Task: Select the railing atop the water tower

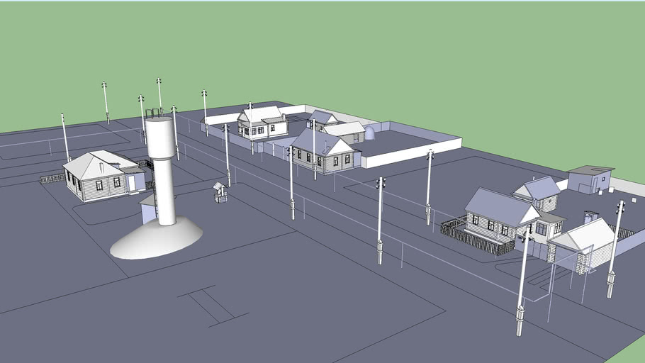Action: [x=155, y=113]
